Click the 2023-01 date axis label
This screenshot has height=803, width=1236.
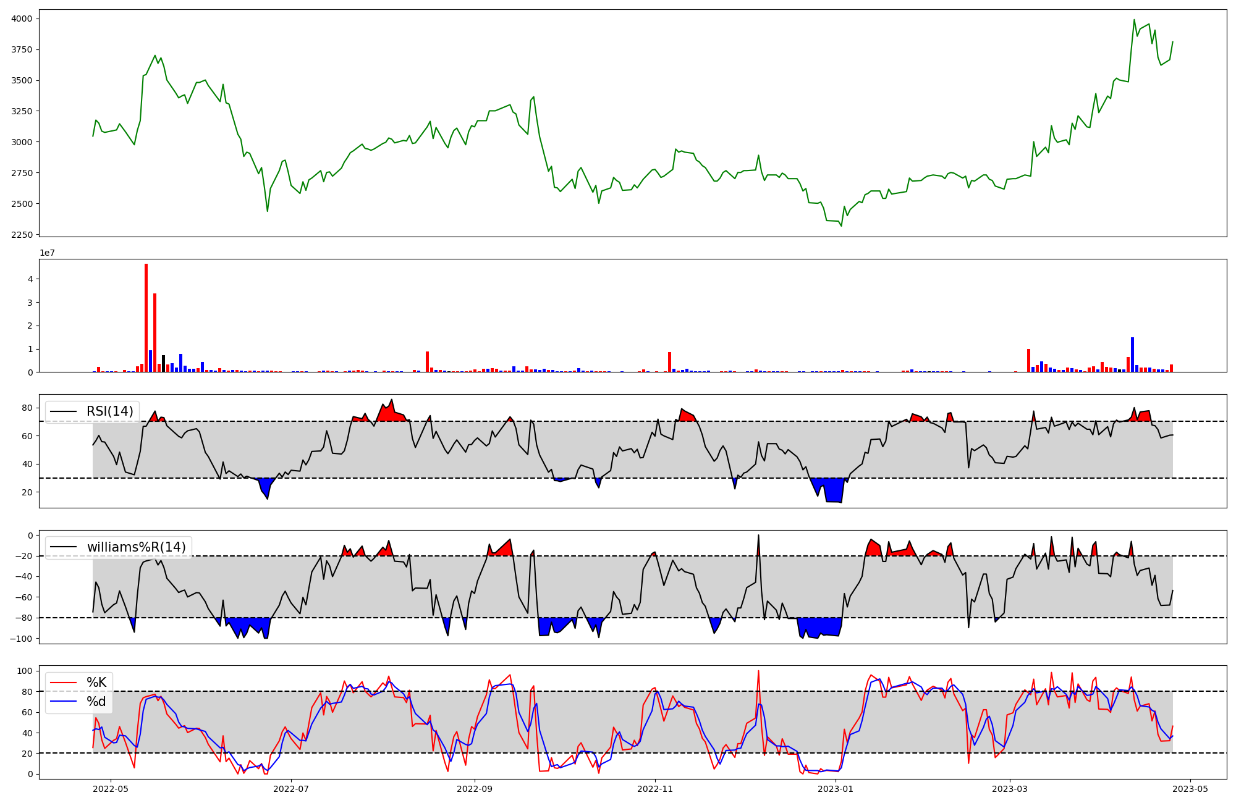835,789
